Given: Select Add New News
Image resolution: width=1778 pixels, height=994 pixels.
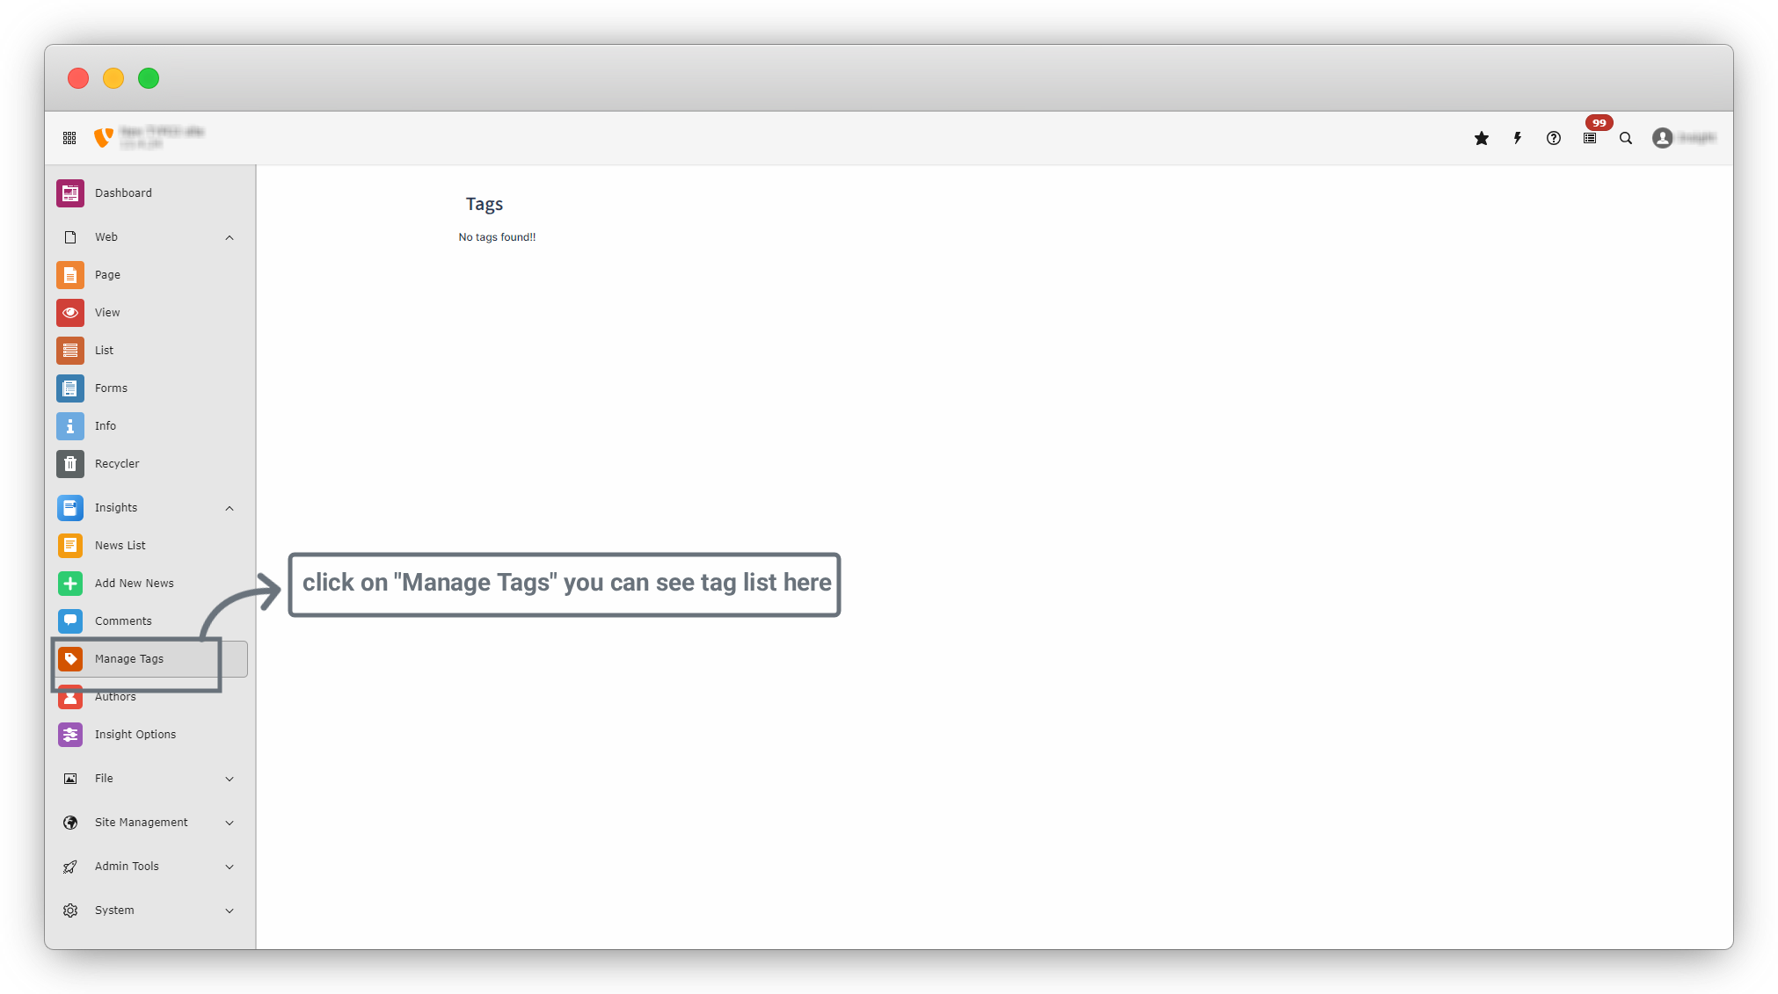Looking at the screenshot, I should pos(134,584).
